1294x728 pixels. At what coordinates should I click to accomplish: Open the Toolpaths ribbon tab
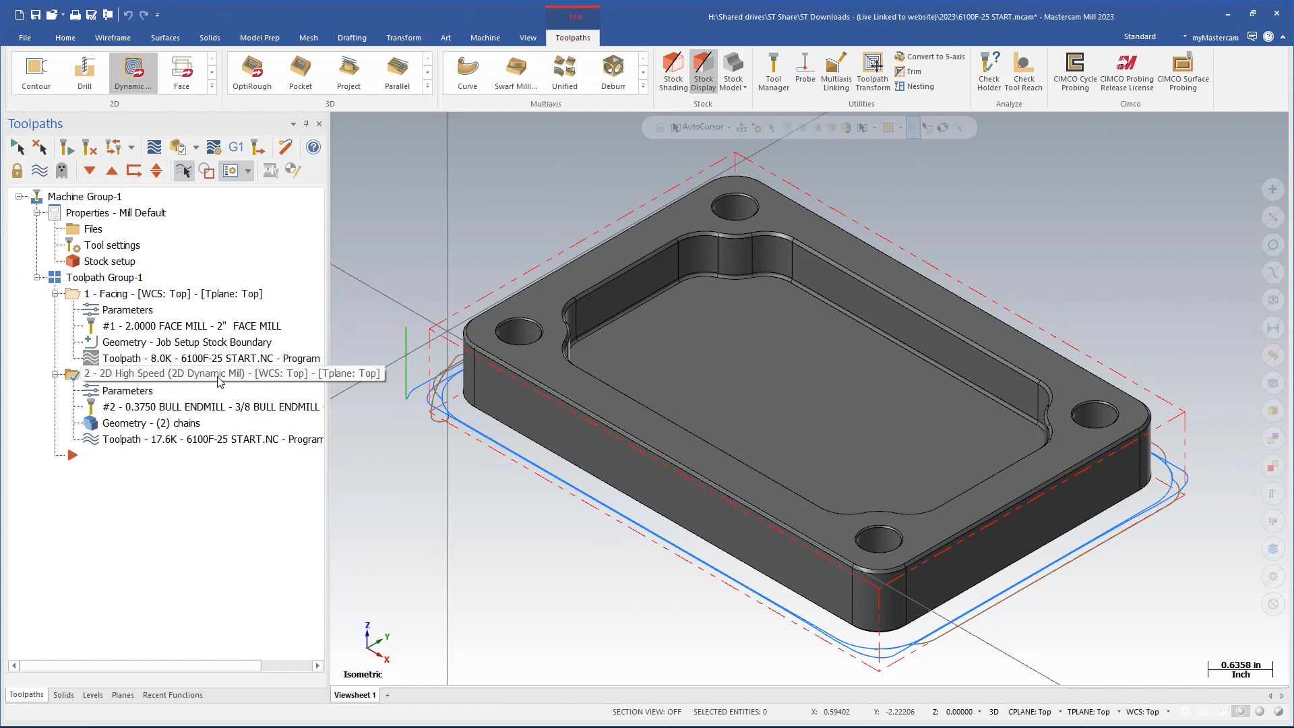pyautogui.click(x=574, y=37)
